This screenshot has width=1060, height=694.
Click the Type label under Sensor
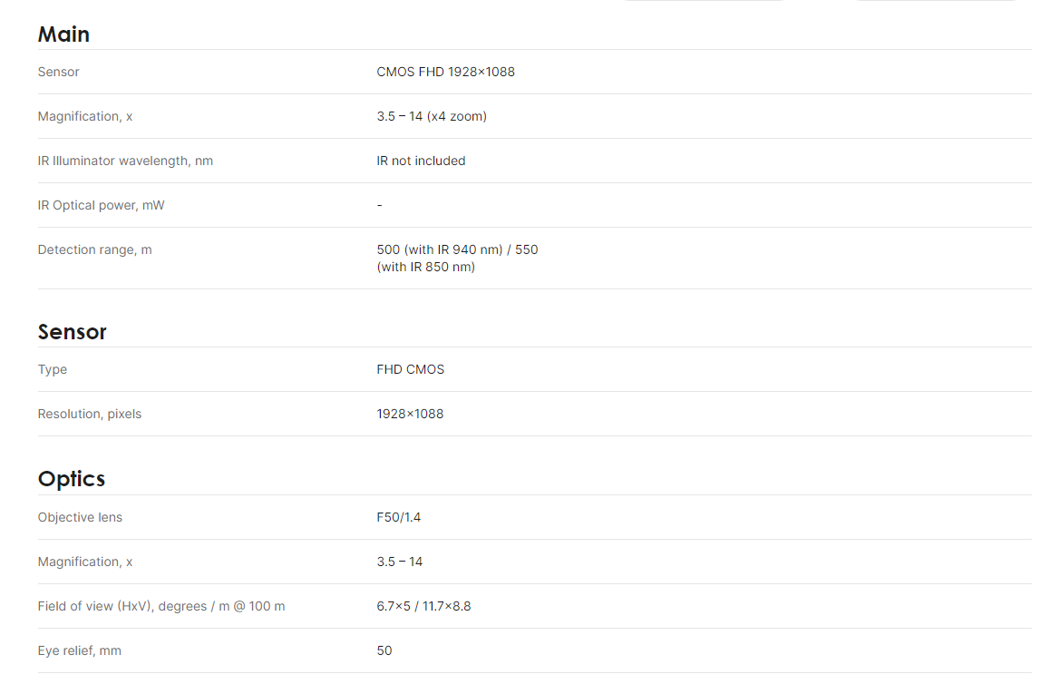pos(52,369)
